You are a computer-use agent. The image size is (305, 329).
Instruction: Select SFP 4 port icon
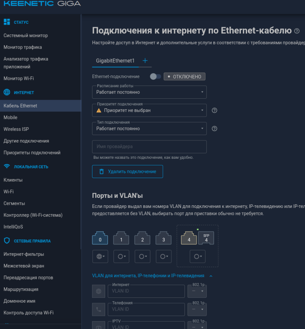206,238
